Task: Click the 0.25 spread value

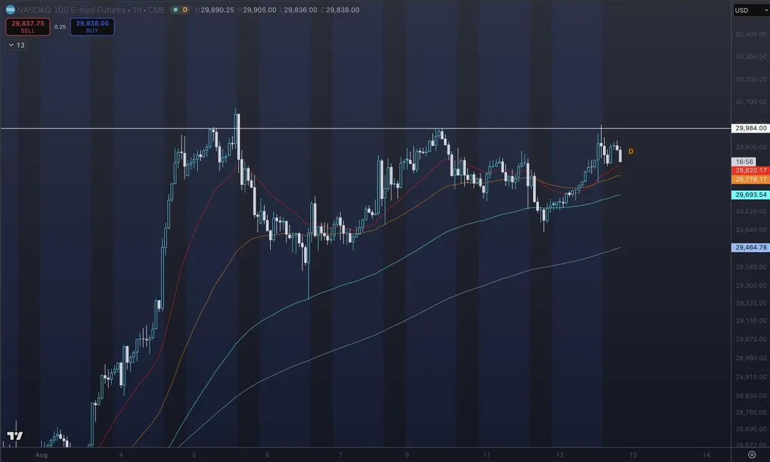Action: click(60, 27)
